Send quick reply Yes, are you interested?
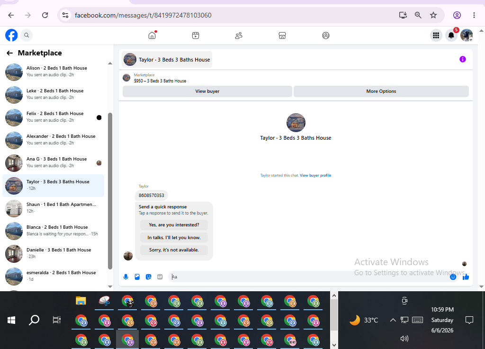485x349 pixels. tap(174, 225)
